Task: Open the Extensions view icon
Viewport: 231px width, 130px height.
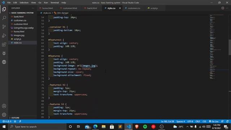Action: click(4, 44)
